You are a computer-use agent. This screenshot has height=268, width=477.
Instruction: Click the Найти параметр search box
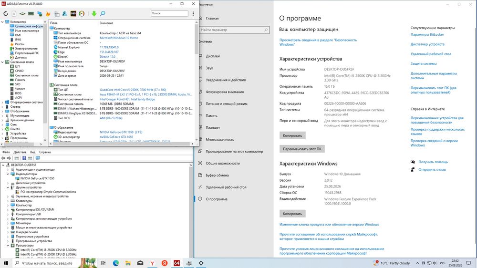click(234, 30)
